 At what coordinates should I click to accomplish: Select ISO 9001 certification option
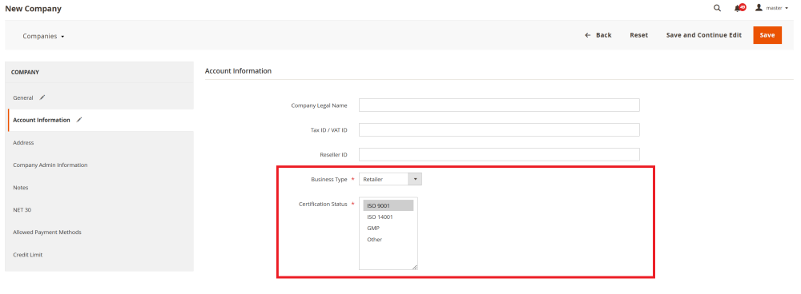pos(388,205)
